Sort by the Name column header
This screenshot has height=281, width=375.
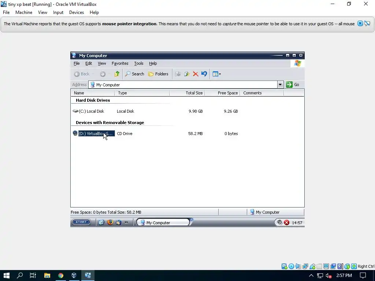coord(93,93)
